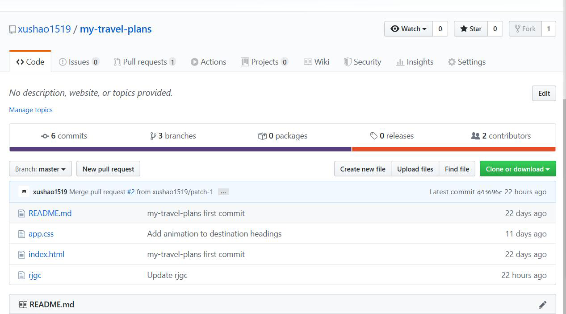The height and width of the screenshot is (314, 566).
Task: Click the pencil icon to edit README.md
Action: click(542, 305)
